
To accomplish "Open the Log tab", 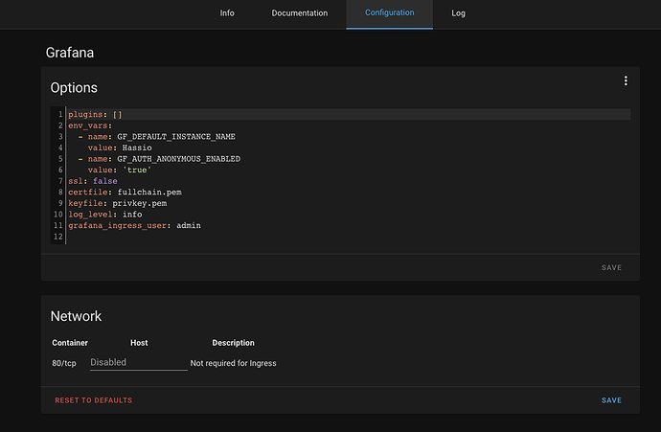I will click(458, 13).
